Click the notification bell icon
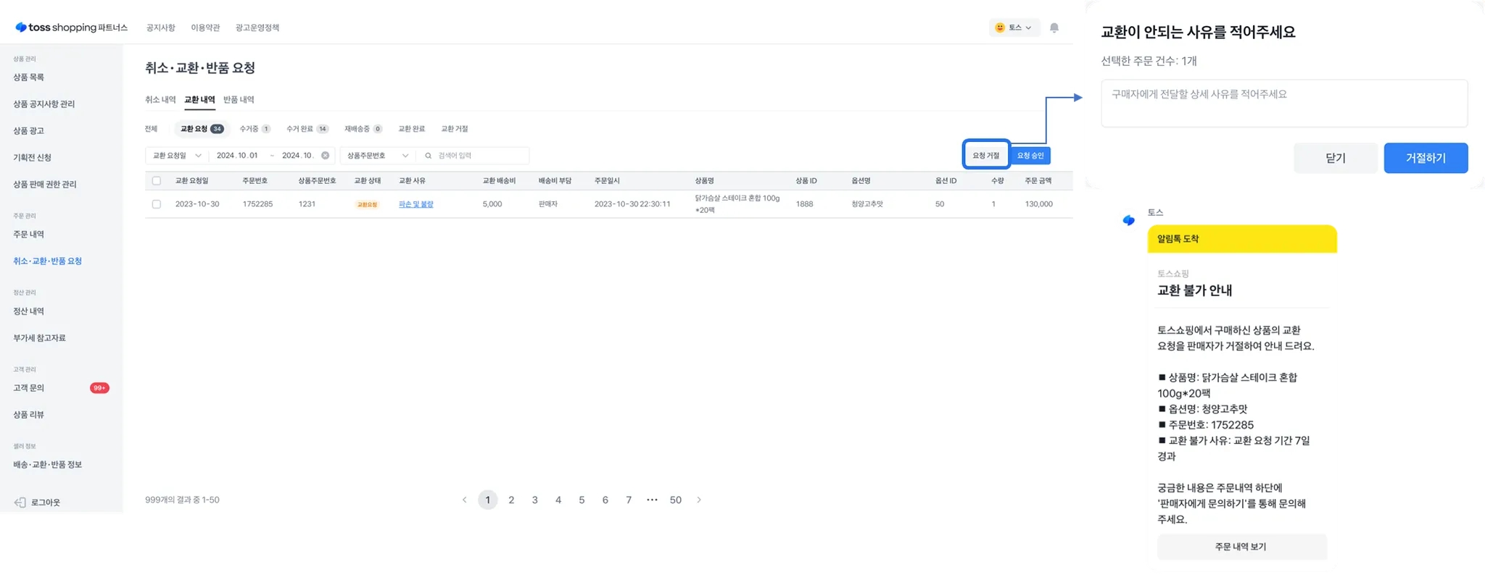This screenshot has width=1485, height=588. pyautogui.click(x=1054, y=28)
